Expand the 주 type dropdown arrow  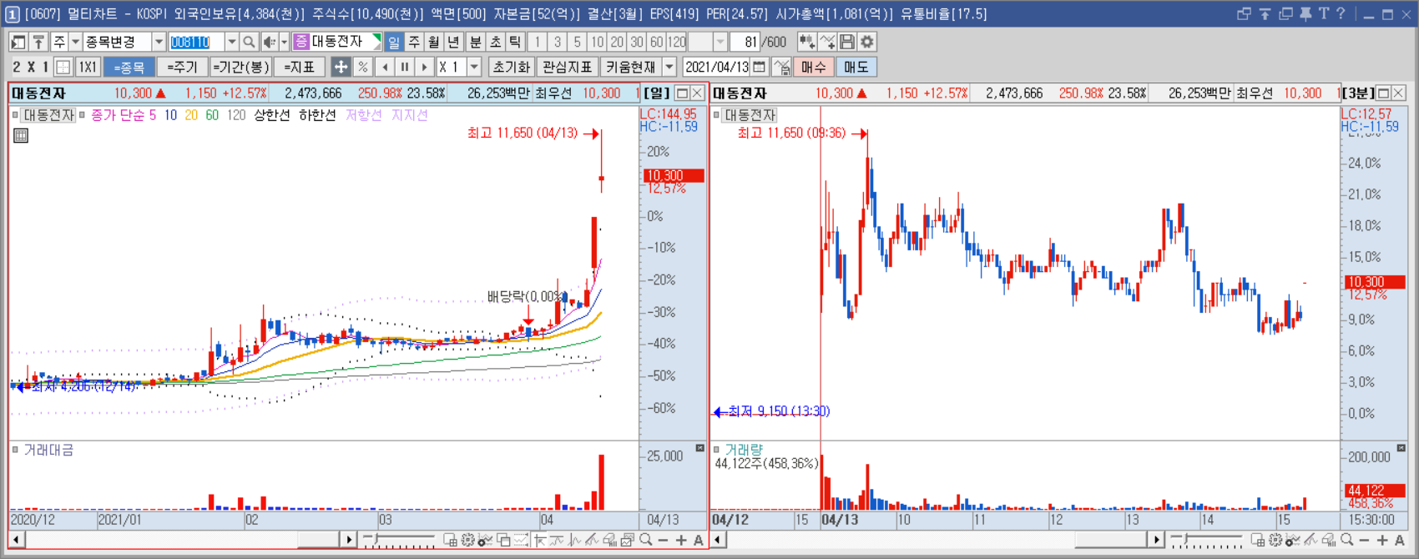pos(75,42)
